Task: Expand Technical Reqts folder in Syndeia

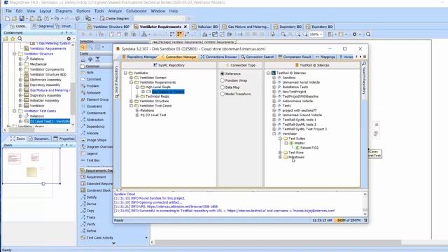Action: pyautogui.click(x=137, y=97)
